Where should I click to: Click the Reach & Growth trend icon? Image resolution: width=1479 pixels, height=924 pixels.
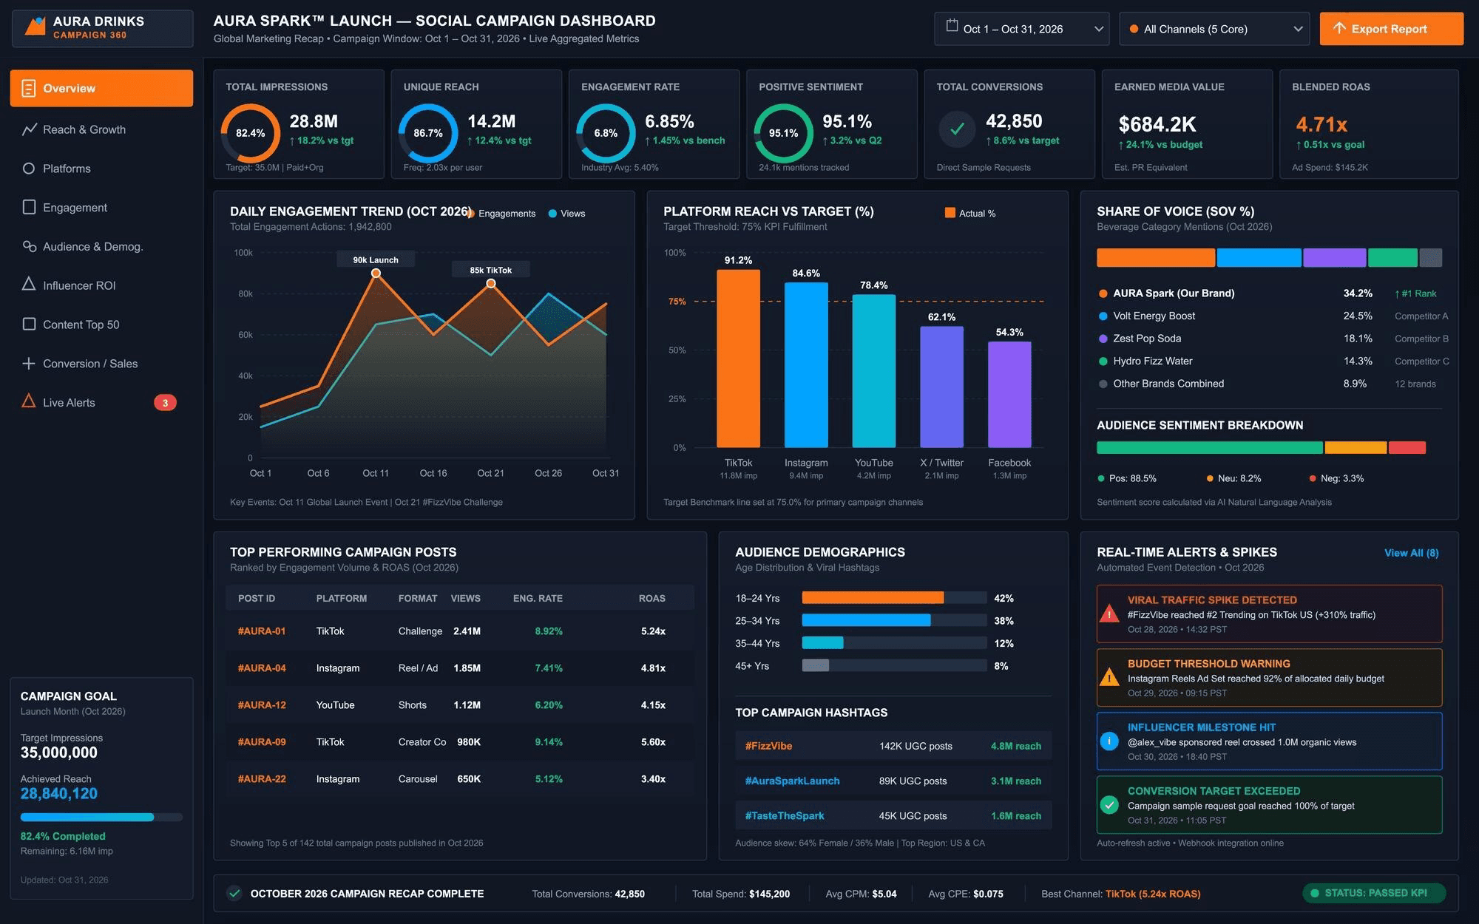tap(29, 129)
